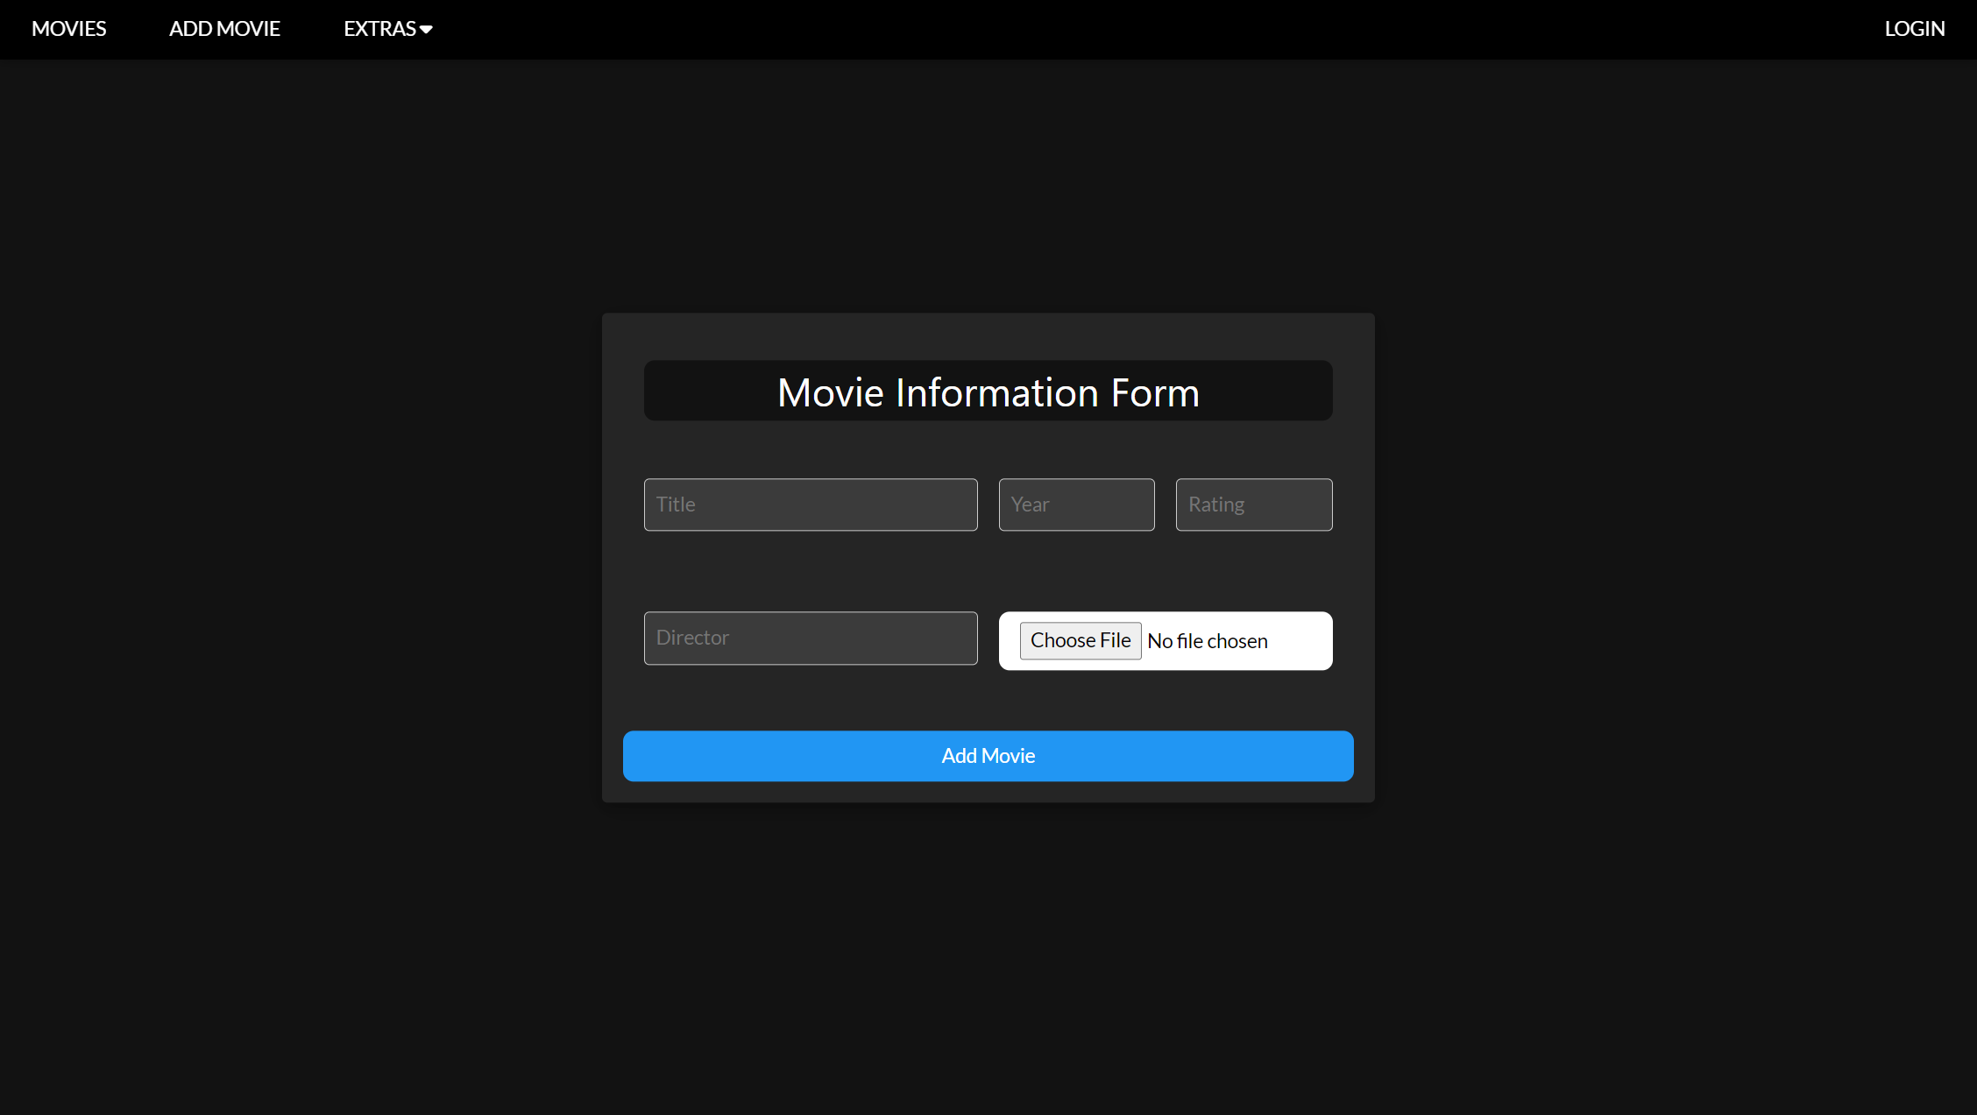Click the Rating input field
The image size is (1977, 1115).
click(1253, 505)
